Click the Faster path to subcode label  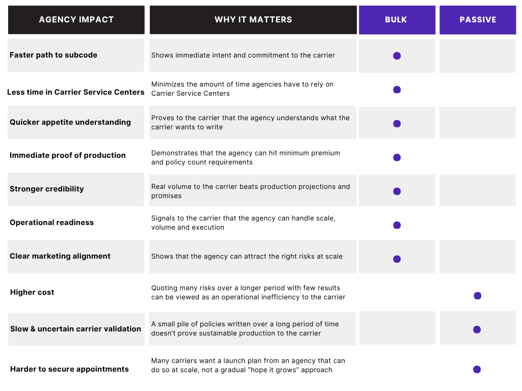point(53,55)
